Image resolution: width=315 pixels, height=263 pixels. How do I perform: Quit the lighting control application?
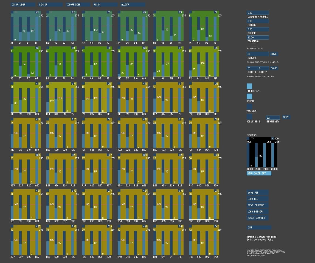259,227
